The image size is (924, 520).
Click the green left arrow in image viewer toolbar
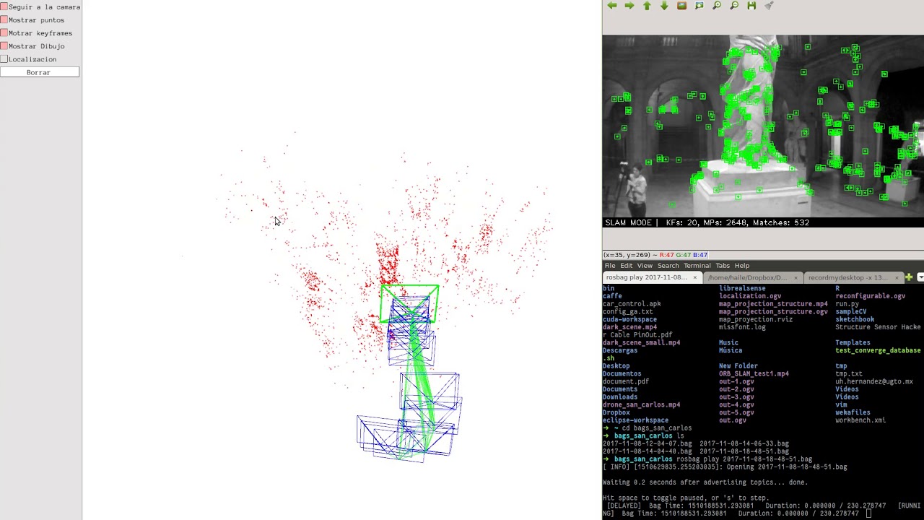[x=611, y=6]
